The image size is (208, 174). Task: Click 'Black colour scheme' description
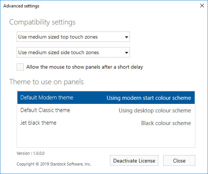(x=166, y=123)
